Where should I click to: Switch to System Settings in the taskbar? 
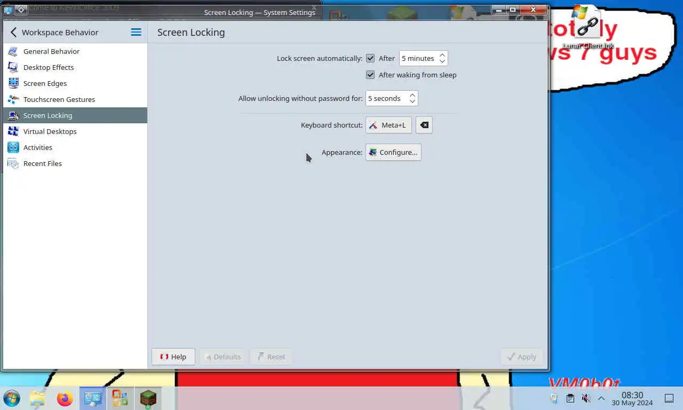[93, 398]
